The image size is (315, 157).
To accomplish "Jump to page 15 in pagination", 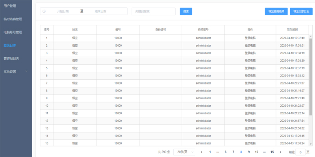I will click(x=272, y=152).
